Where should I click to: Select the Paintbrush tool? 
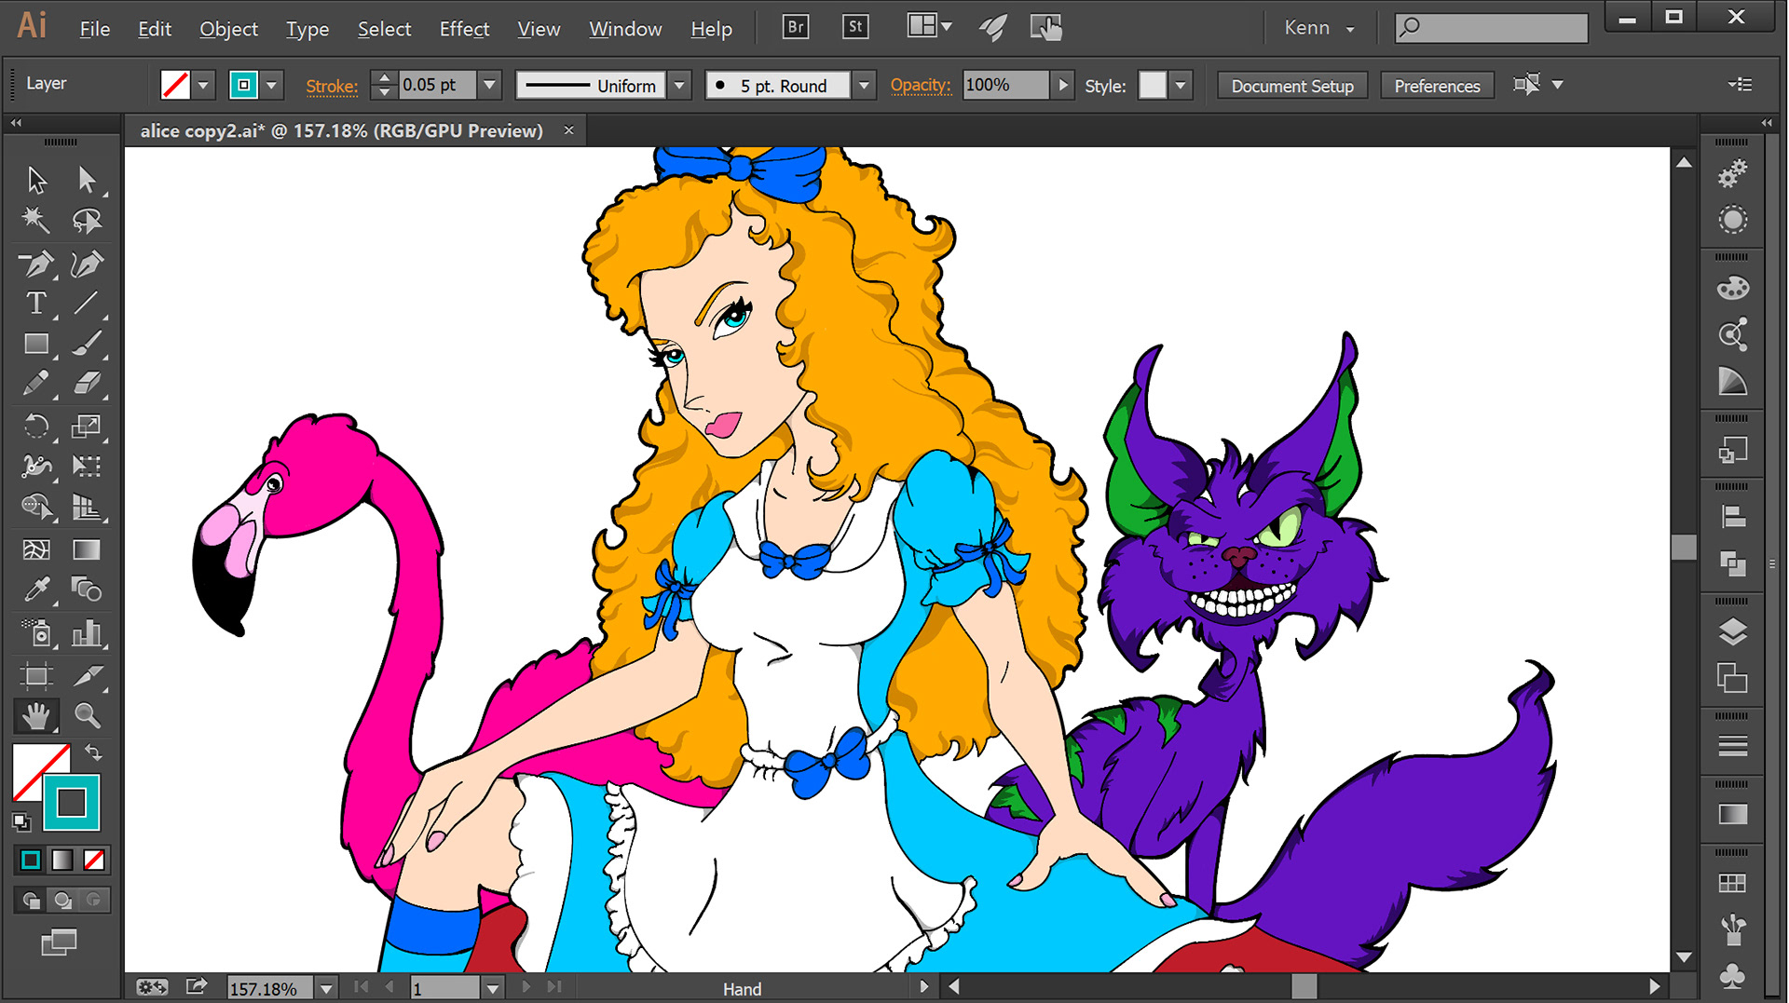(87, 344)
